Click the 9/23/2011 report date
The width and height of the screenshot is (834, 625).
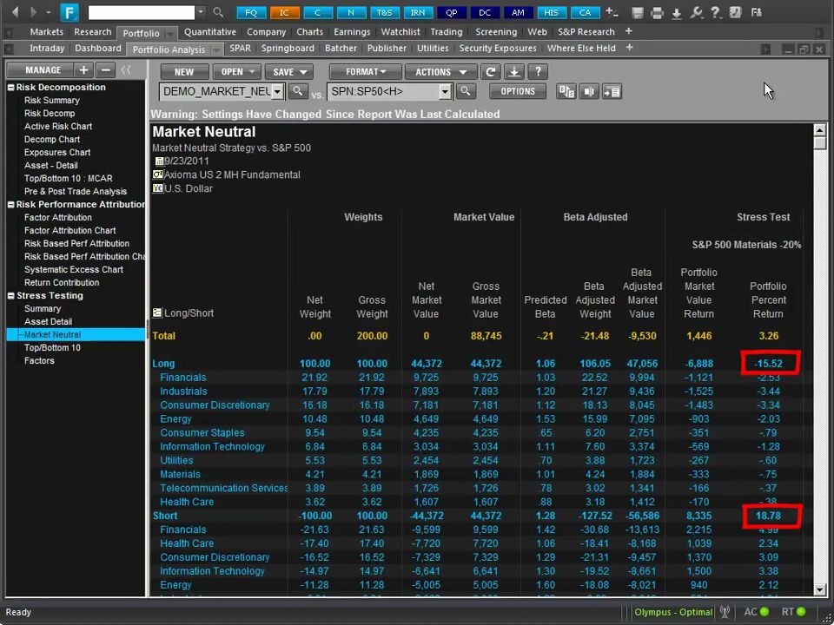tap(186, 161)
